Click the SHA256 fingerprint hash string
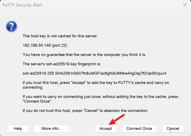 pyautogui.click(x=111, y=73)
